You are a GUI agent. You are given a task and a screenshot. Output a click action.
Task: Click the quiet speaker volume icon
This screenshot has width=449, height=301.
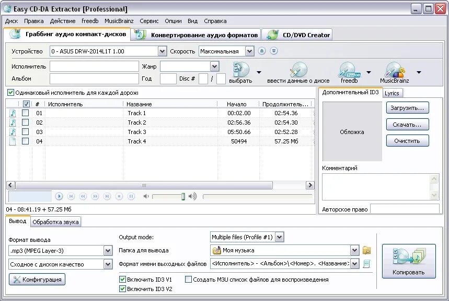pos(146,196)
